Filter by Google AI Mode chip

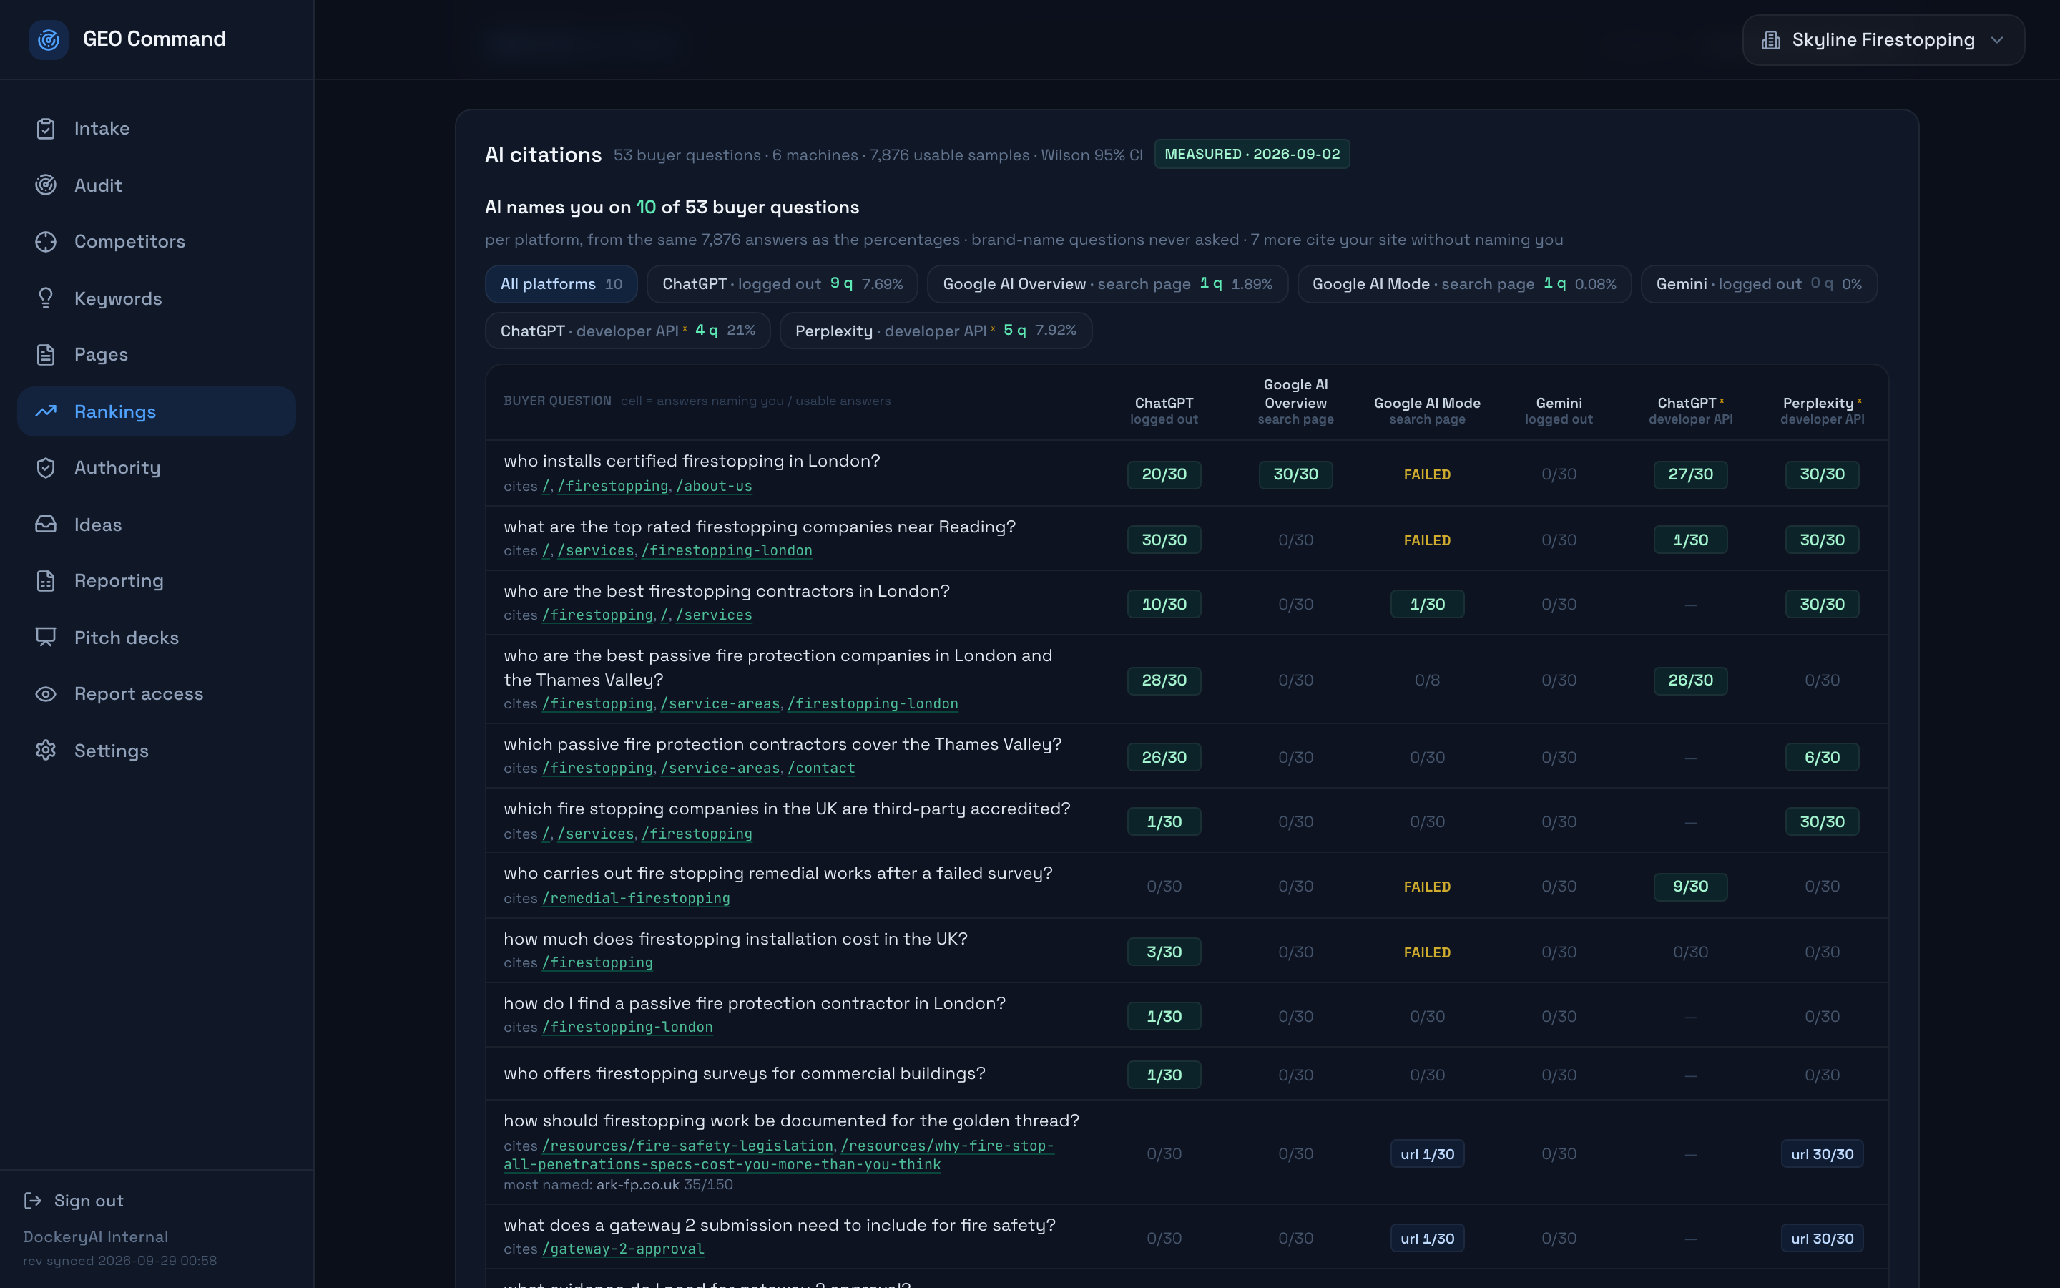(x=1464, y=283)
